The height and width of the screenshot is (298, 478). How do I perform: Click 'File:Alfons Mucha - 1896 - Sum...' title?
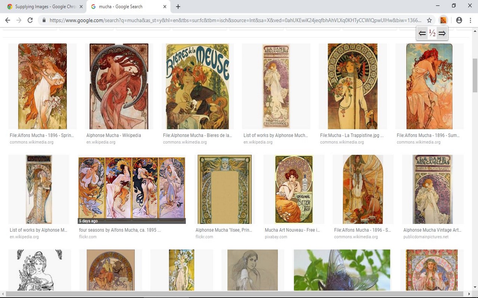tap(428, 136)
